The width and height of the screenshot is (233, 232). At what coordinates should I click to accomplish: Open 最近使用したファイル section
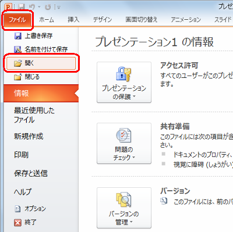(34, 115)
